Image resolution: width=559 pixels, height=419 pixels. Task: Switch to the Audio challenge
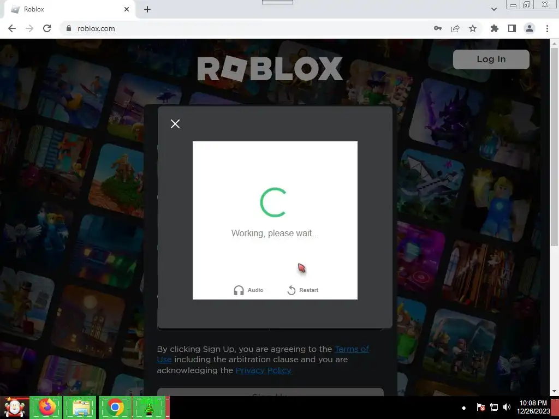[x=248, y=290]
